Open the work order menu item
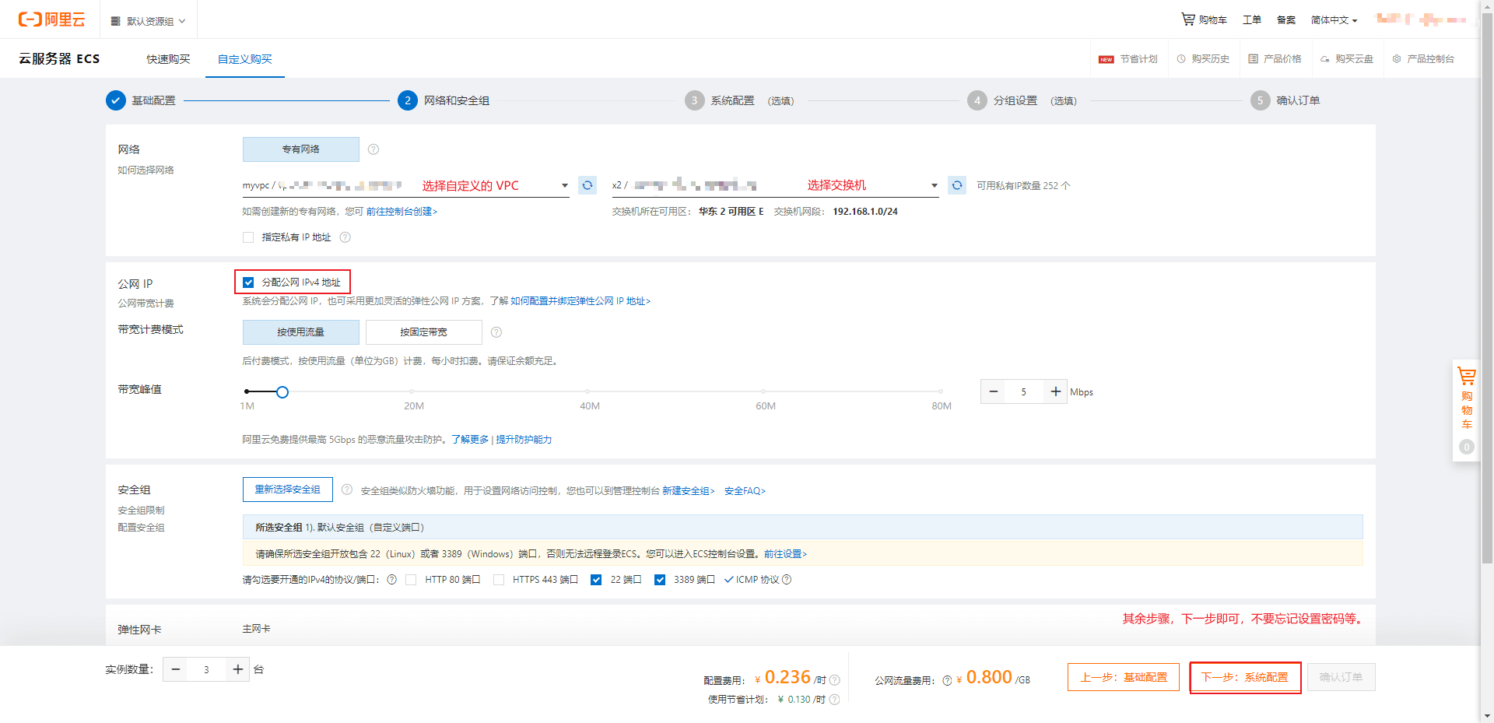Screen dimensions: 1494x723 point(1251,19)
